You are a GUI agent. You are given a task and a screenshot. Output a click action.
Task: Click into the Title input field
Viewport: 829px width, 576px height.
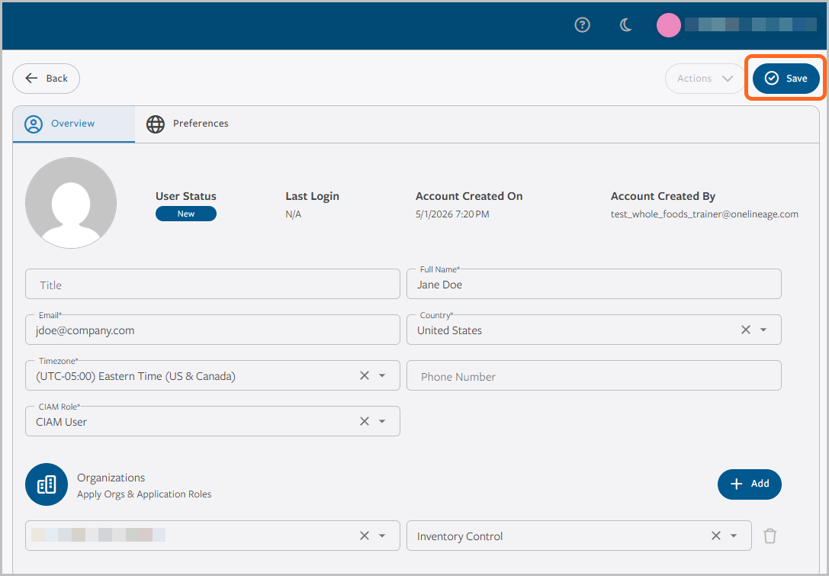pyautogui.click(x=213, y=284)
